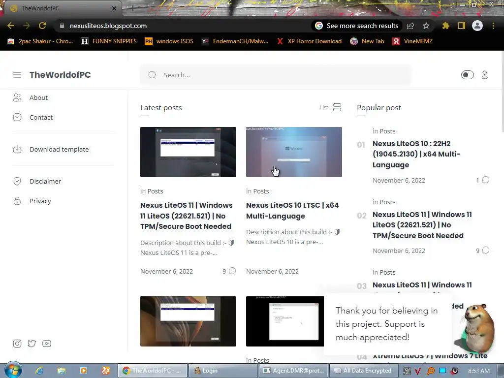Open the About page in sidebar
504x378 pixels.
coord(38,98)
